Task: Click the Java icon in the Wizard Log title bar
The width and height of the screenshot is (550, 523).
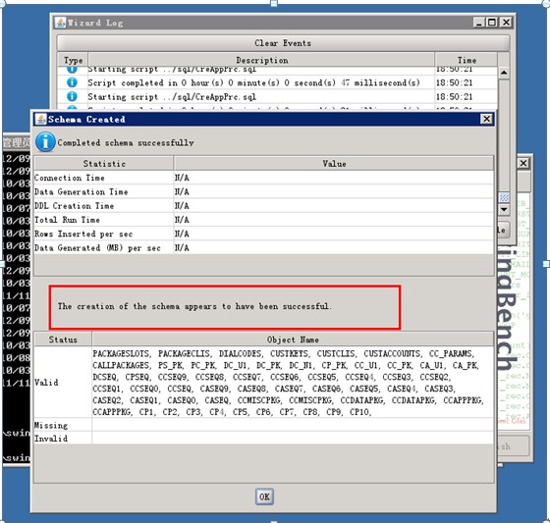Action: point(60,23)
